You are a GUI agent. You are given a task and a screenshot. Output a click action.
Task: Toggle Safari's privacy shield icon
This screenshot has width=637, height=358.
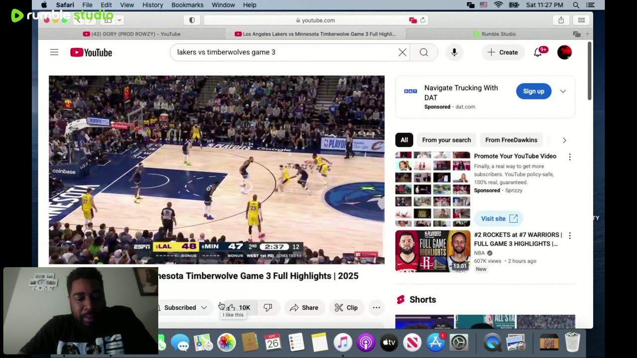(192, 20)
